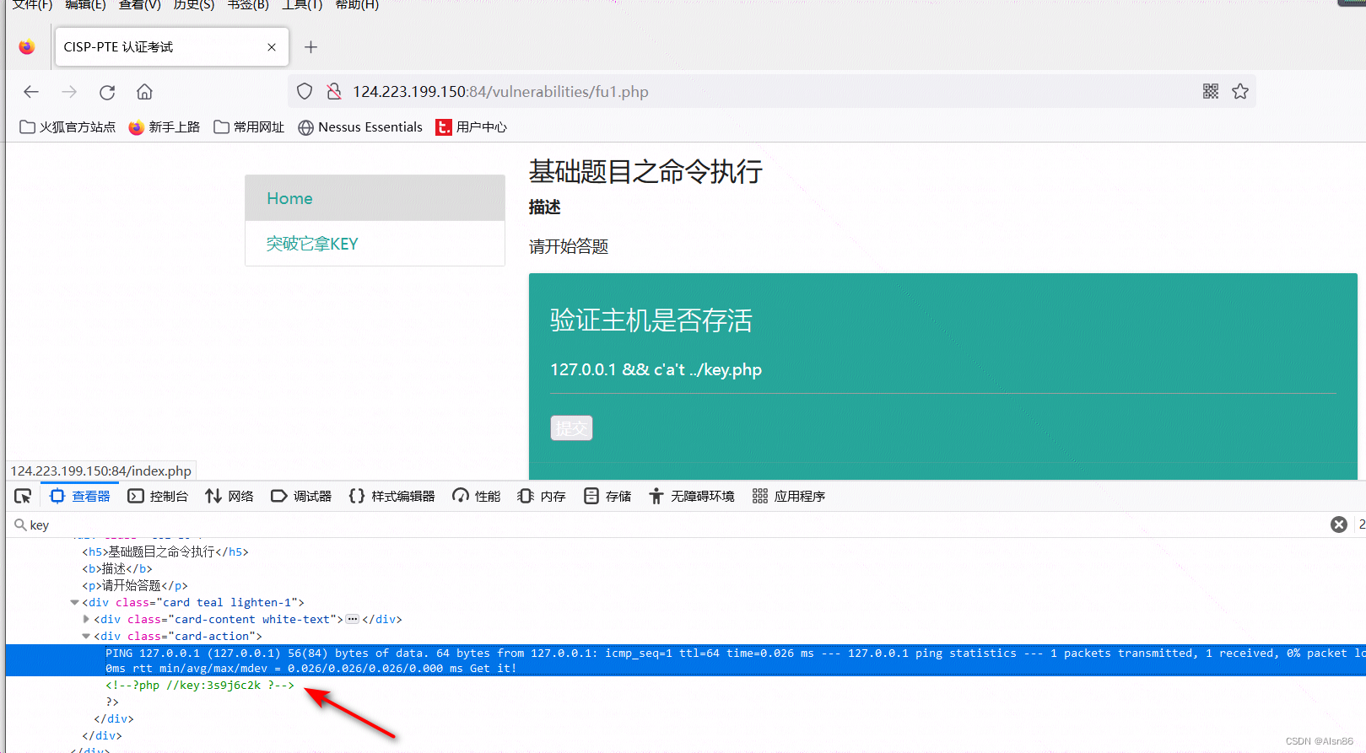Select the key:3s9j6c2k comment node

click(200, 686)
